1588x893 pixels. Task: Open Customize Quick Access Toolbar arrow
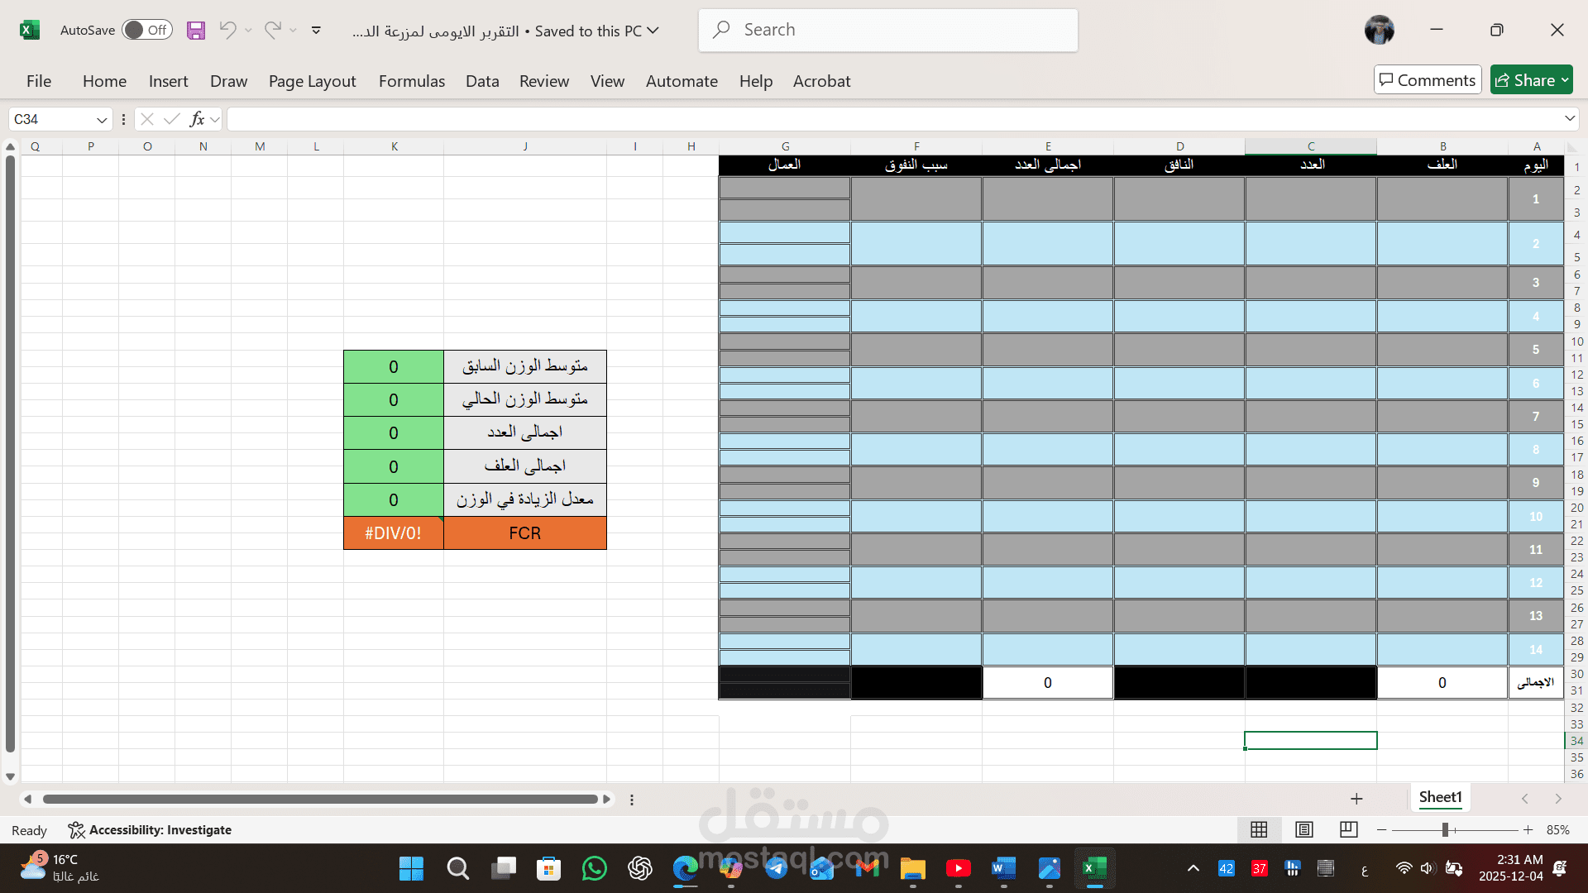316,31
